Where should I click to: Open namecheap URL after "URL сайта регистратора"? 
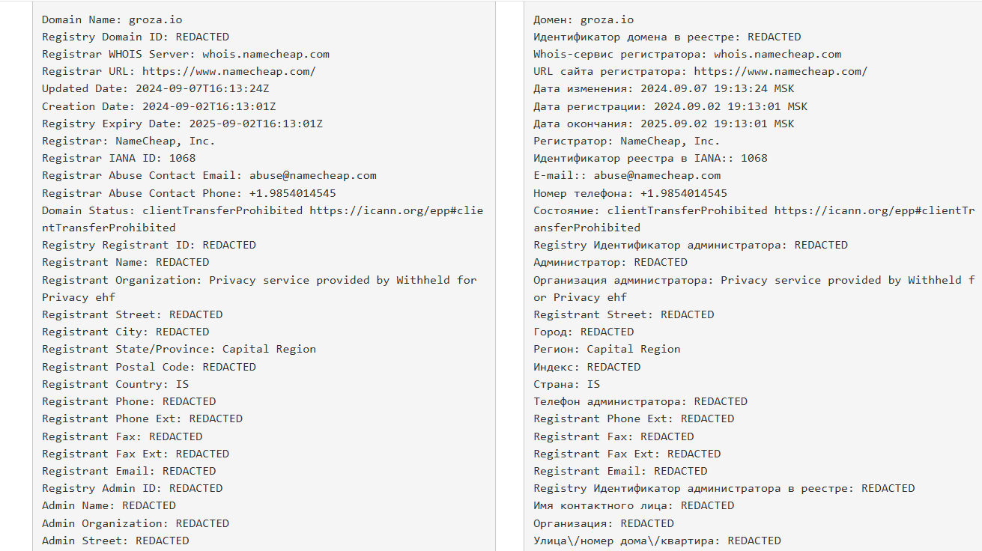781,71
